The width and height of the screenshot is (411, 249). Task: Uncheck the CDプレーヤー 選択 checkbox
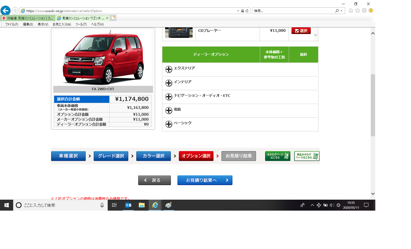pyautogui.click(x=301, y=31)
